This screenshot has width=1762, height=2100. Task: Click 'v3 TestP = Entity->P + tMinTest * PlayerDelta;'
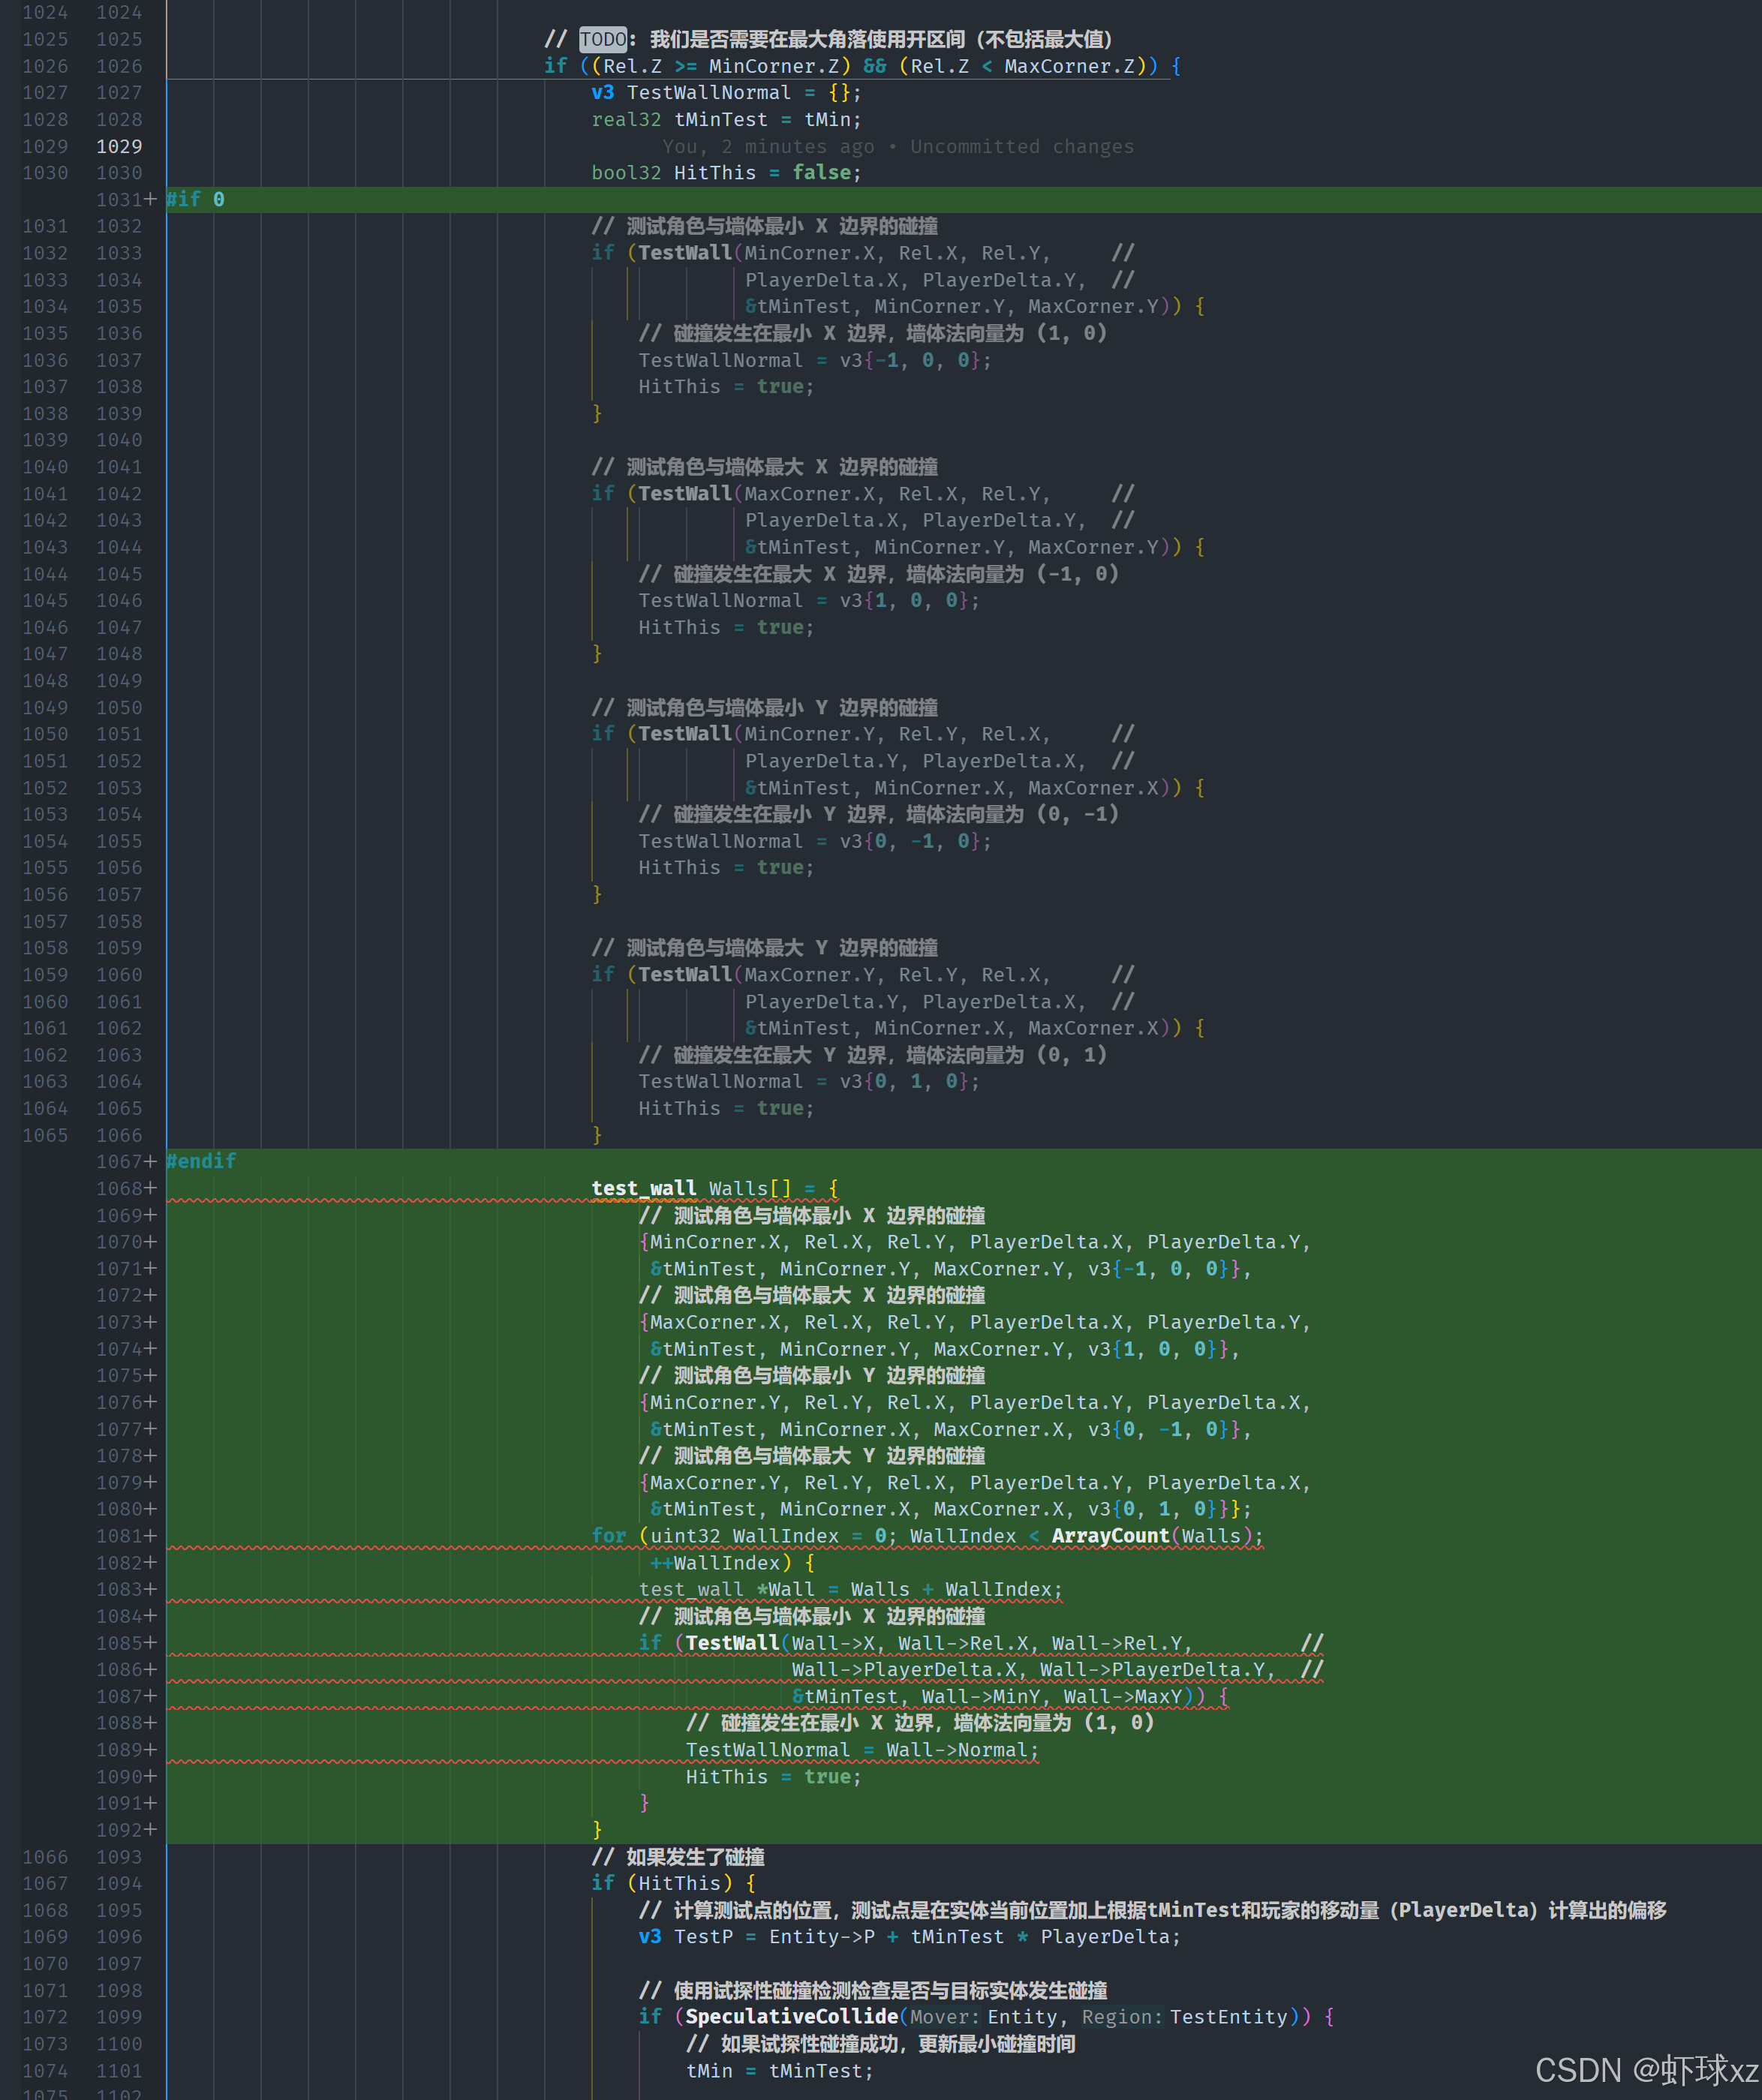[910, 1937]
